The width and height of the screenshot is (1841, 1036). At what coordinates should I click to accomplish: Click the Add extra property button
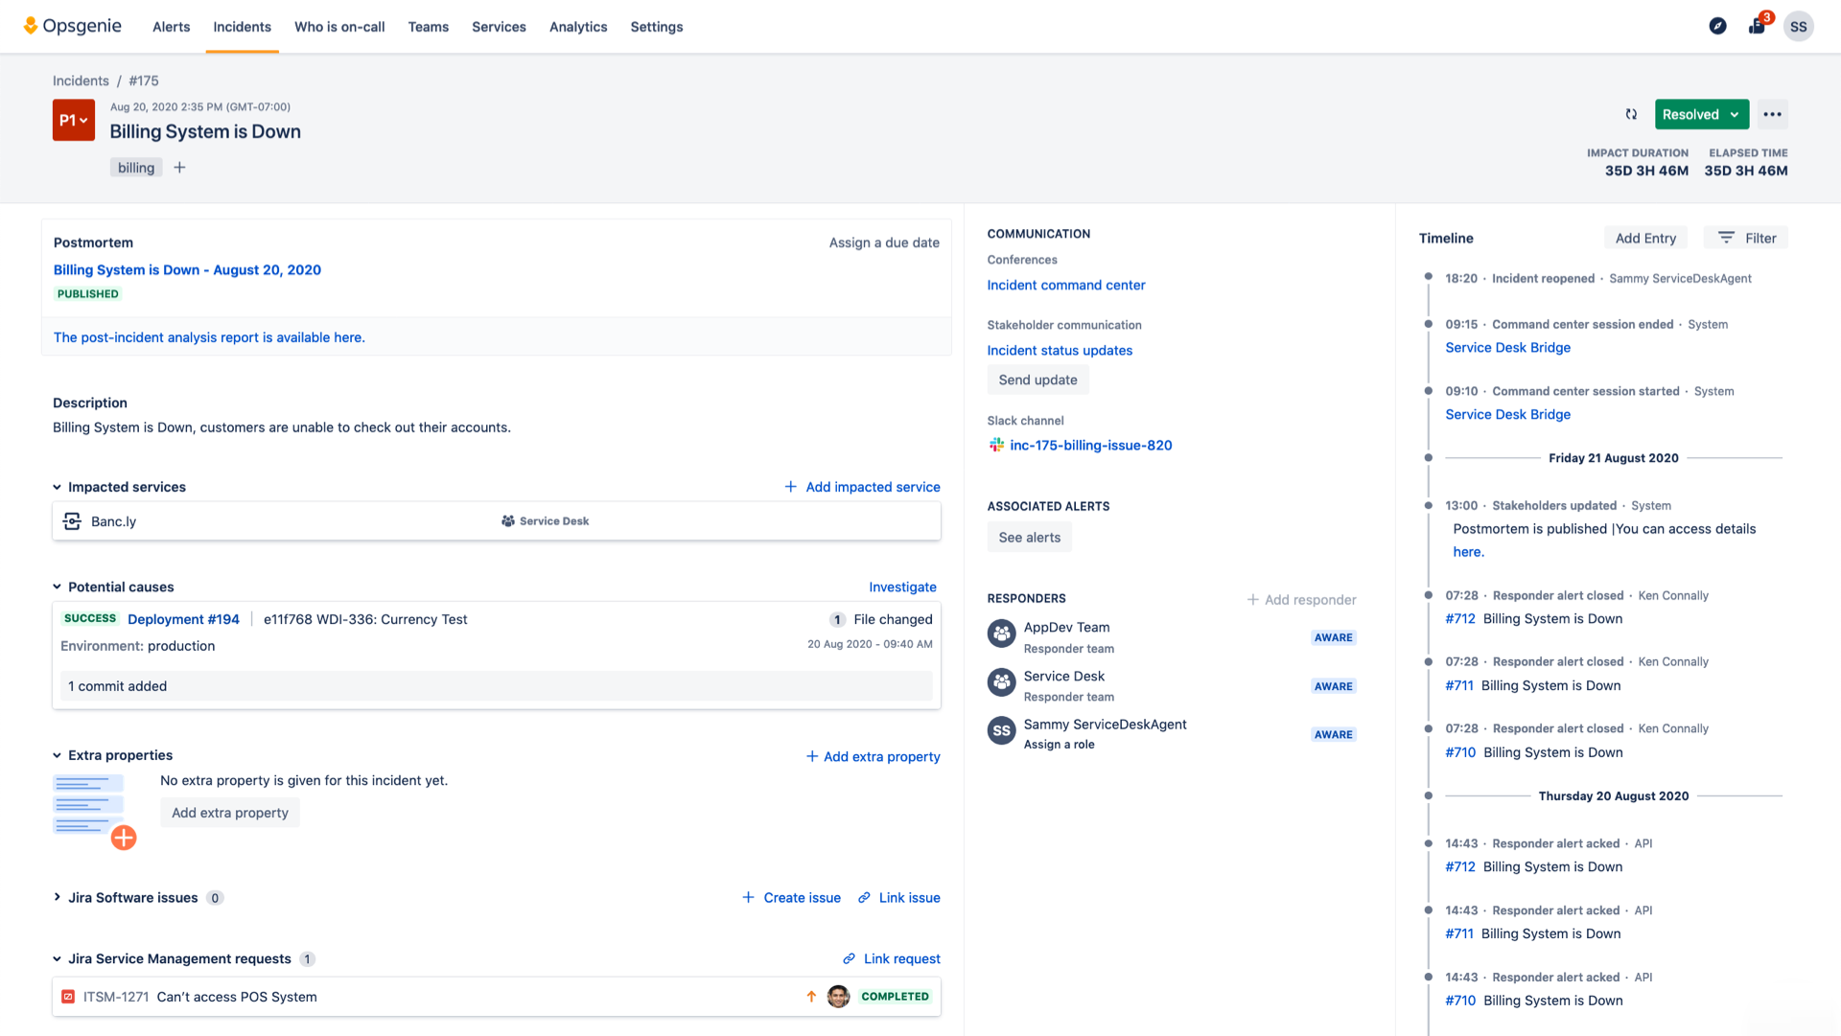(229, 813)
